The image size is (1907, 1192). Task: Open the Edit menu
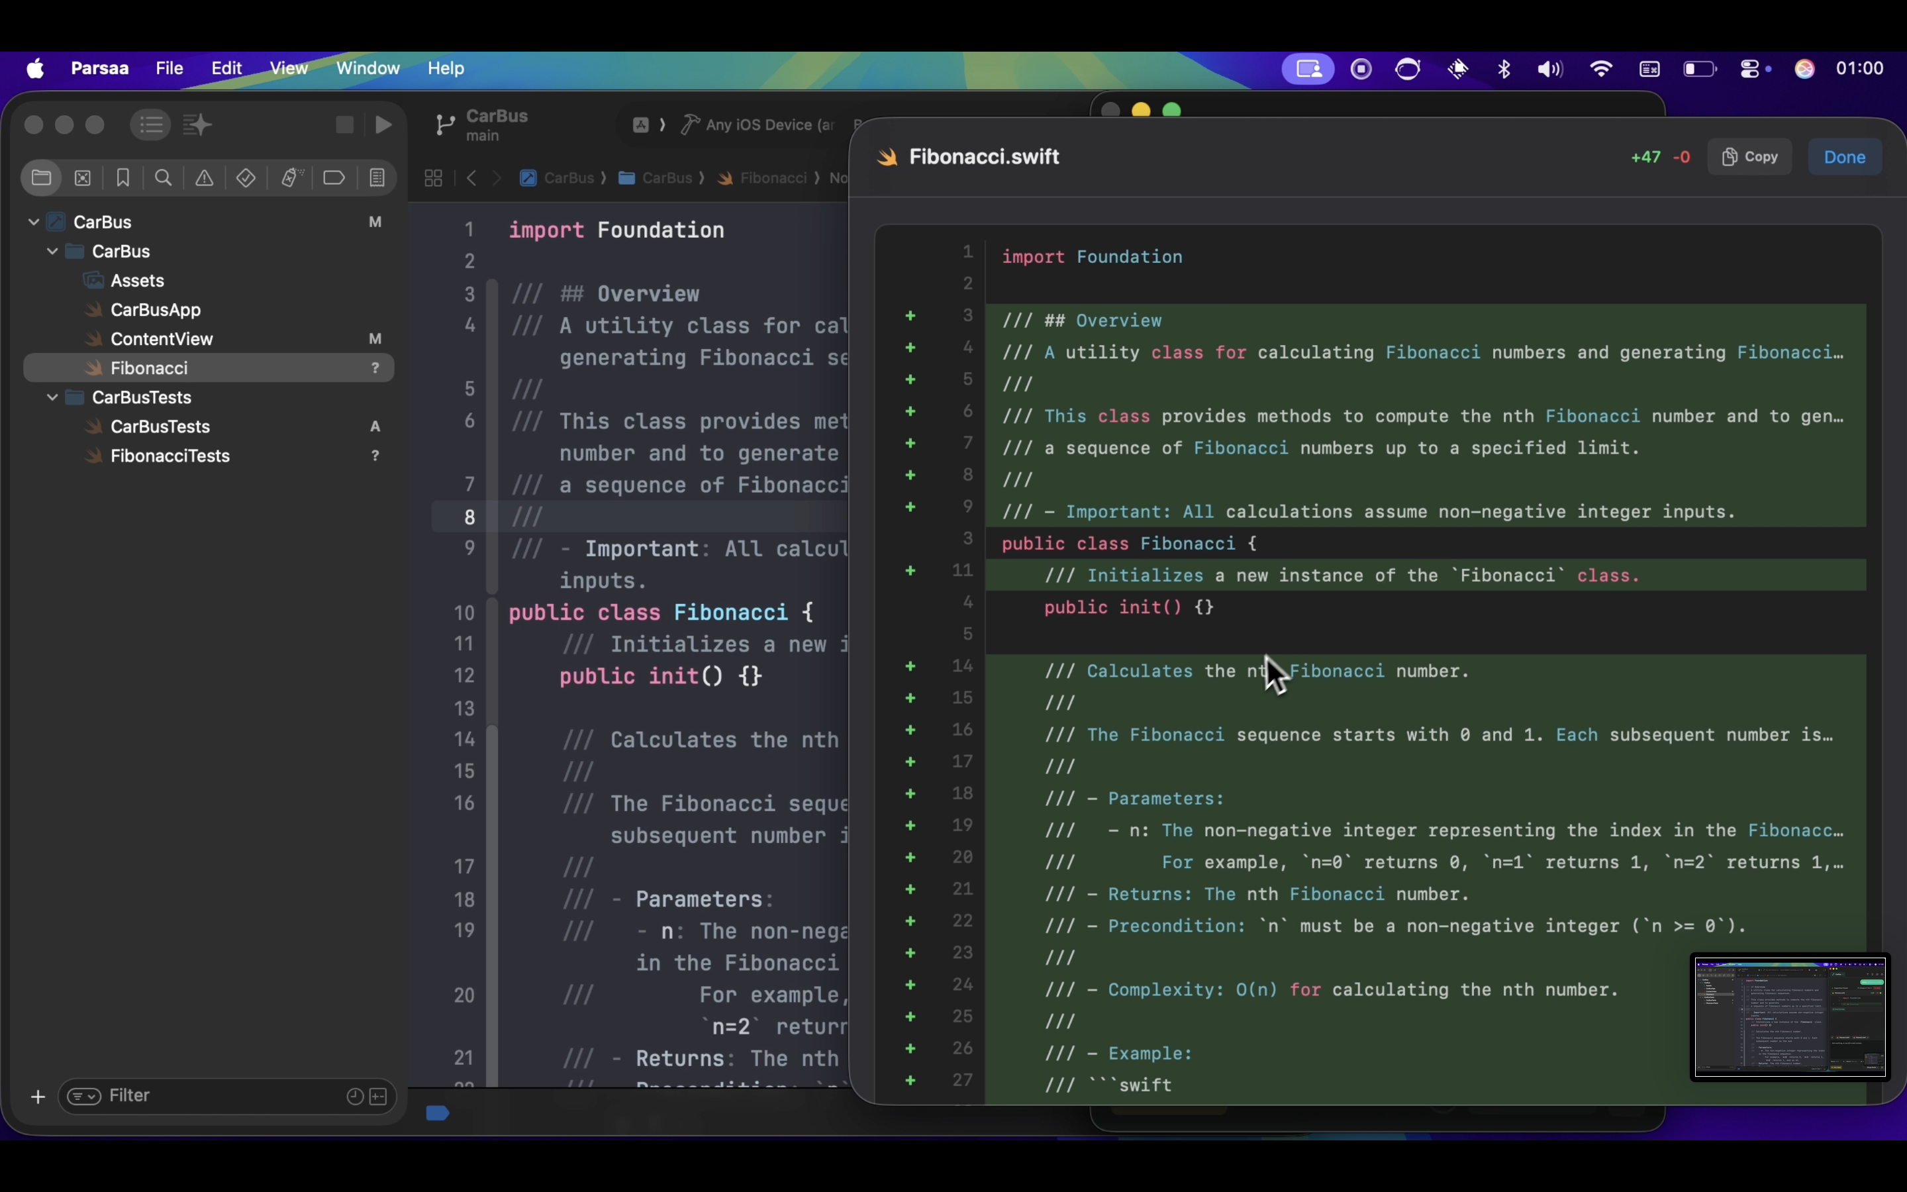pyautogui.click(x=226, y=69)
